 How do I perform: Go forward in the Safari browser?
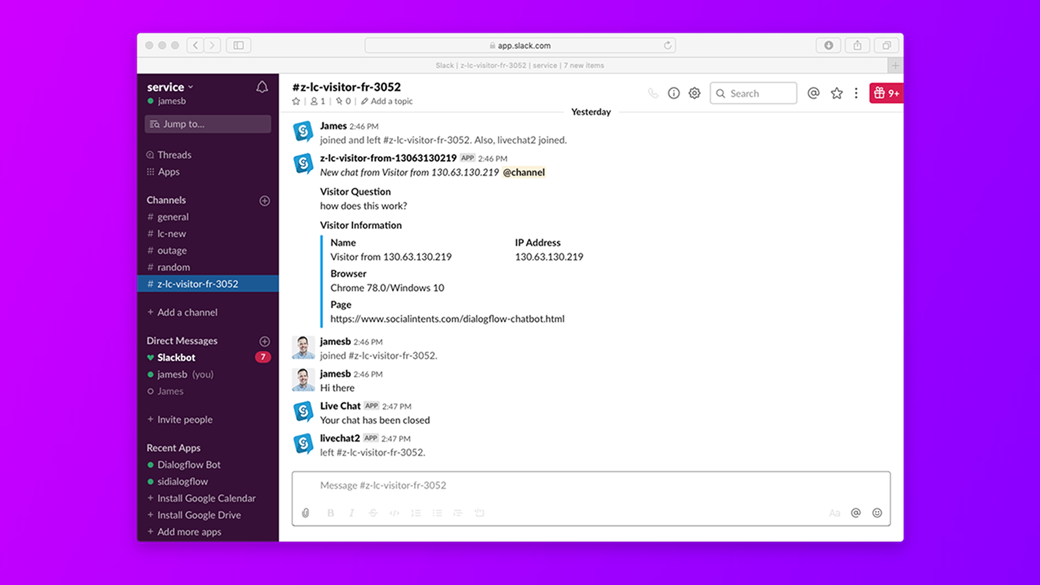[212, 45]
